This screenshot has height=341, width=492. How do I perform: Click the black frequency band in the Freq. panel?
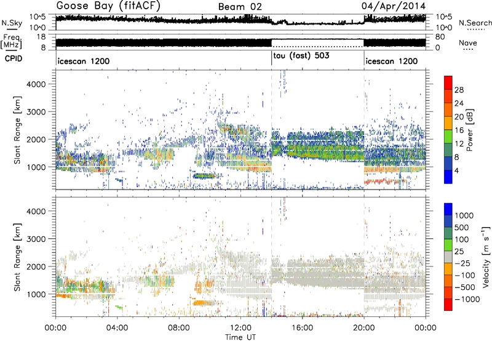click(x=164, y=42)
